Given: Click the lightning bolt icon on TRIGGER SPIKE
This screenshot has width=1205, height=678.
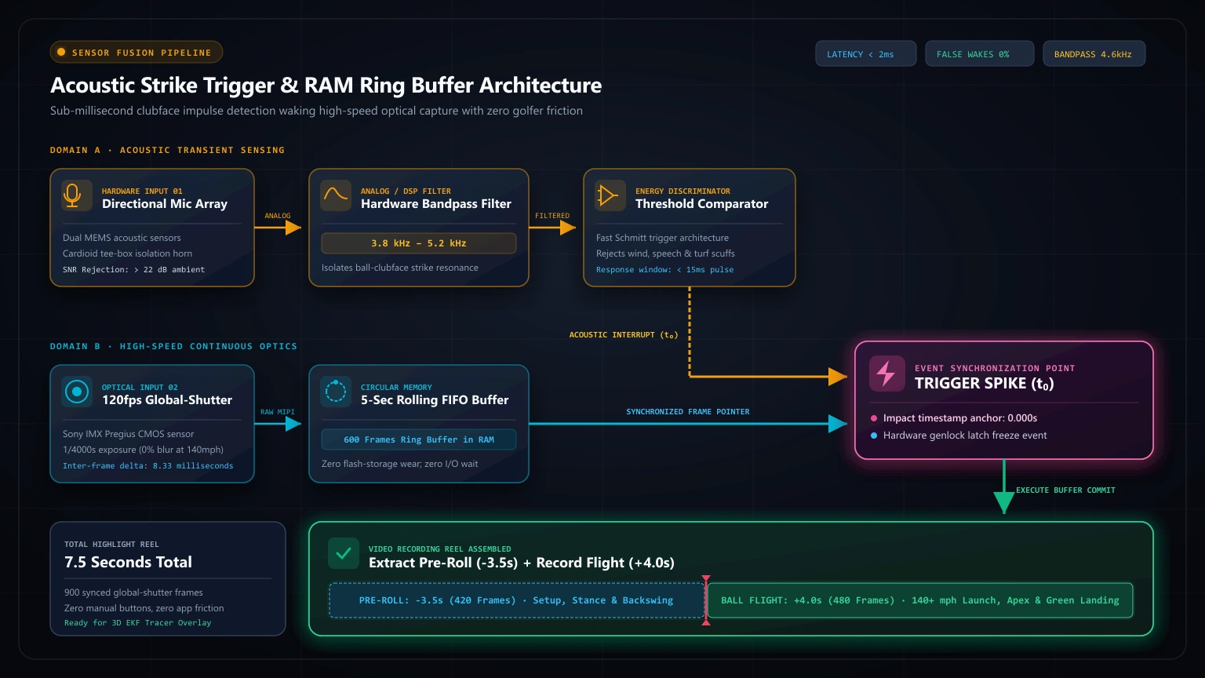Looking at the screenshot, I should pos(887,374).
